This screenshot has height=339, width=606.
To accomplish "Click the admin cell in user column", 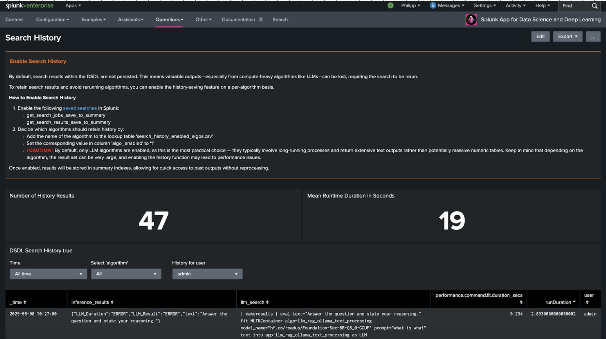I will click(x=590, y=314).
